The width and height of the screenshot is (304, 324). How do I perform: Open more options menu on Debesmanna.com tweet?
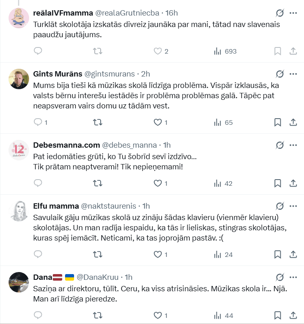click(293, 145)
